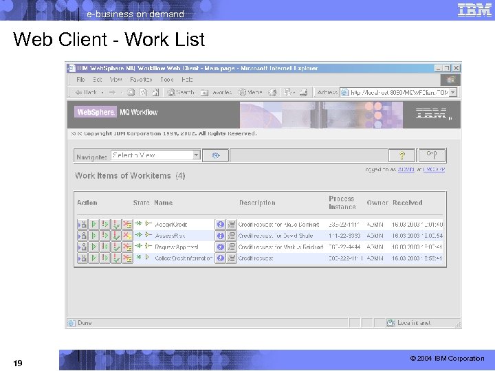Open the Help menu in Internet Explorer
Viewport: 495px width, 371px height.
[187, 80]
